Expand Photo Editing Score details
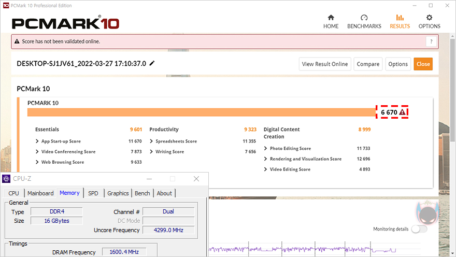This screenshot has width=456, height=257. 265,148
